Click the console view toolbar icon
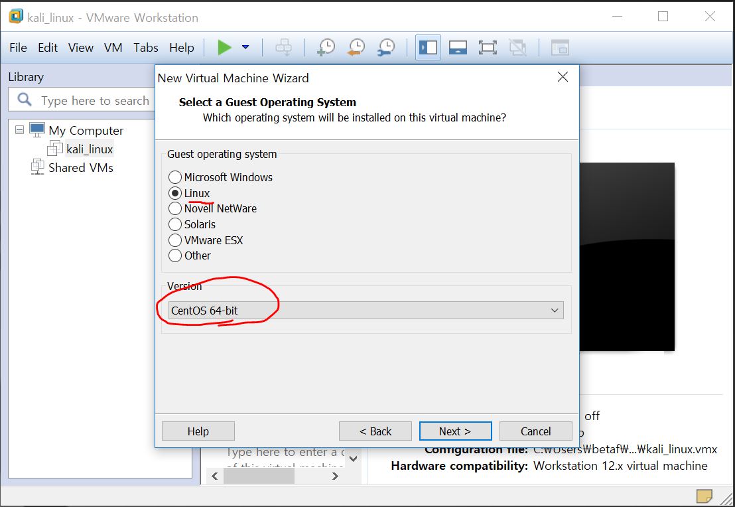The height and width of the screenshot is (507, 735). point(560,47)
